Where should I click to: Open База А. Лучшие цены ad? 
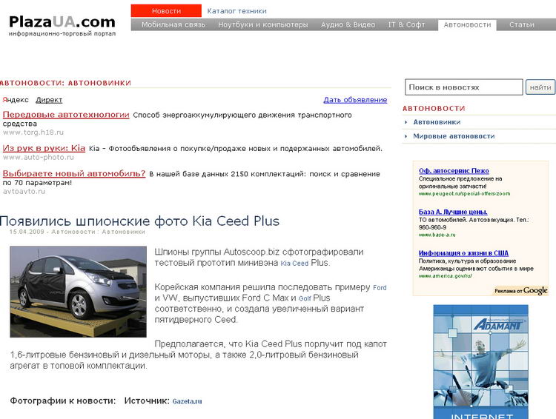pyautogui.click(x=453, y=212)
